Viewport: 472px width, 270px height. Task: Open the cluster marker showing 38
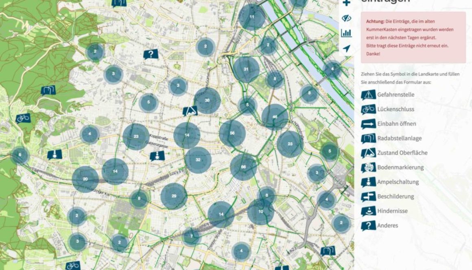(x=207, y=100)
